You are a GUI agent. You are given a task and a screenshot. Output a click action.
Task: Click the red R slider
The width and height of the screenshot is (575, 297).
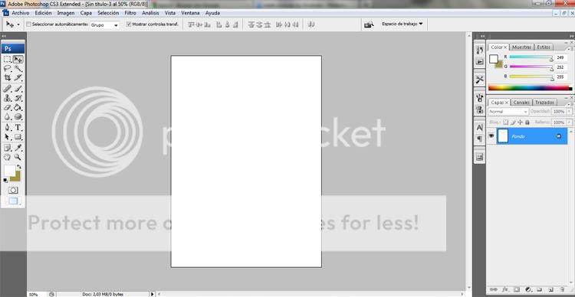531,57
